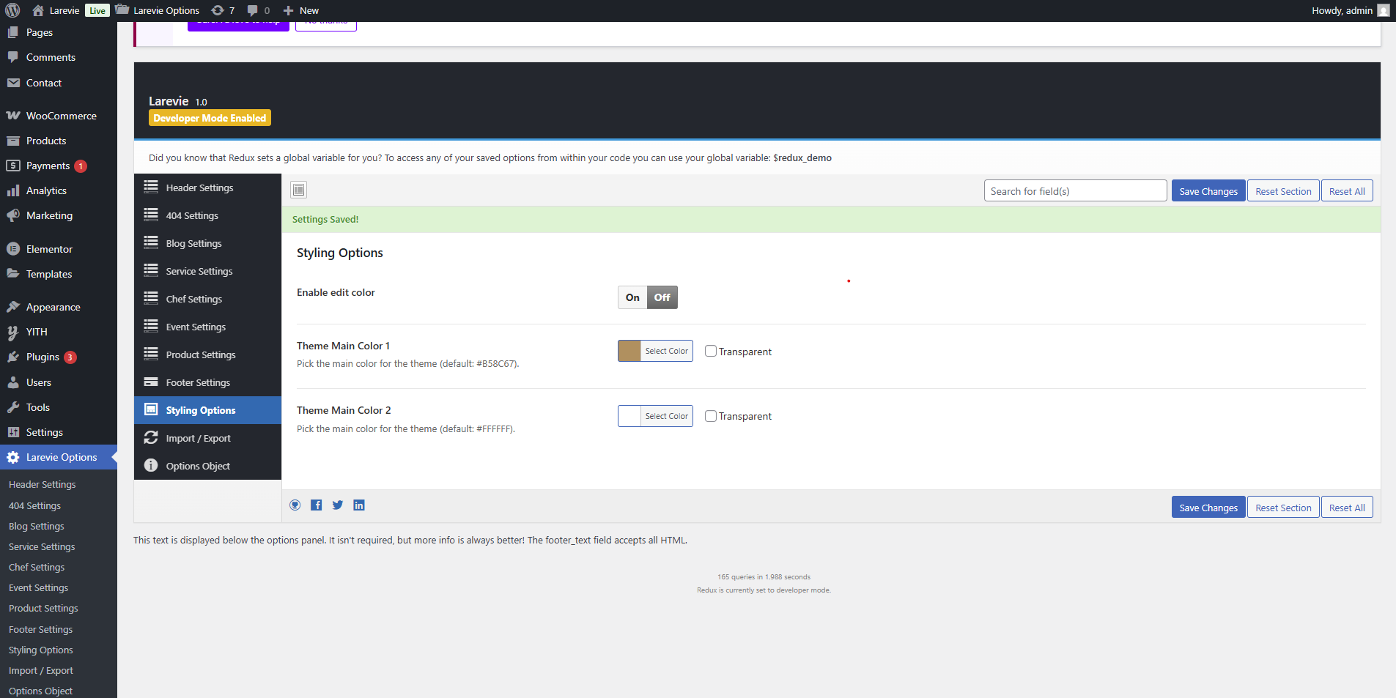The width and height of the screenshot is (1396, 698).
Task: Open the Pages menu in sidebar
Action: [59, 32]
